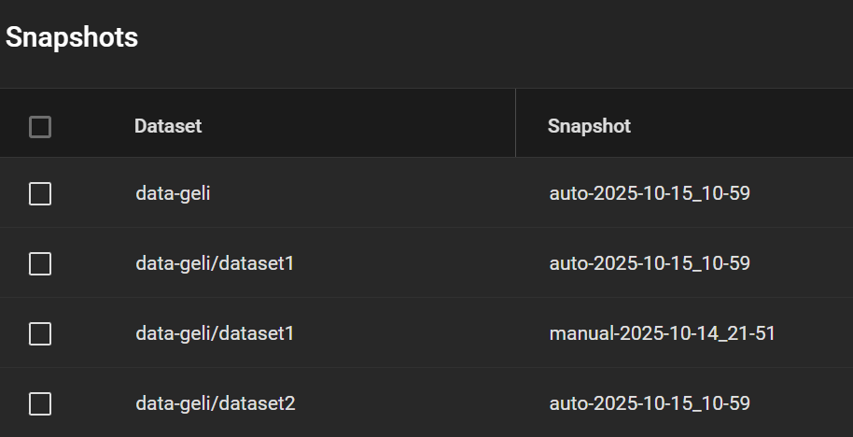Viewport: 853px width, 437px height.
Task: Click the divider between Dataset and Snapshot headers
Action: [x=515, y=123]
